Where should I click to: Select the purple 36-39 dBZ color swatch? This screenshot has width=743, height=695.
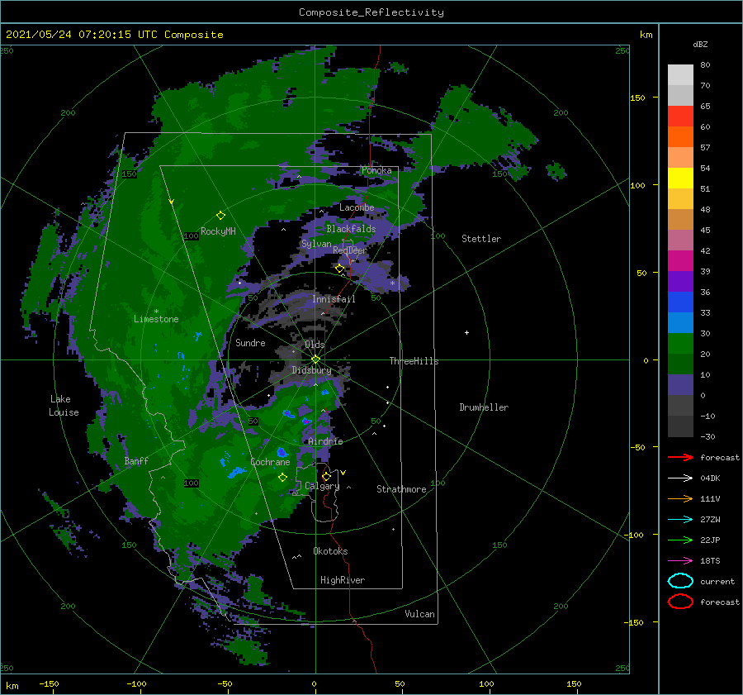point(680,282)
